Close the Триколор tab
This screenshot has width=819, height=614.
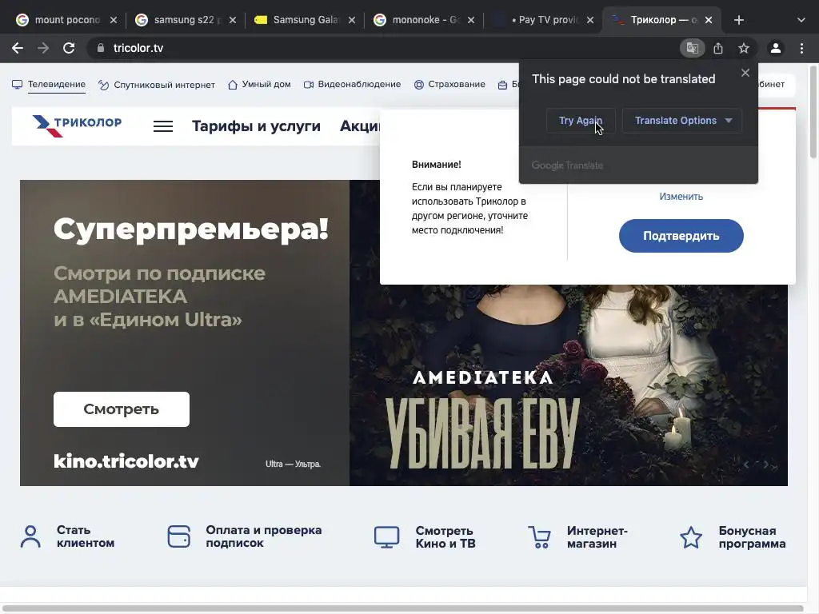click(709, 20)
